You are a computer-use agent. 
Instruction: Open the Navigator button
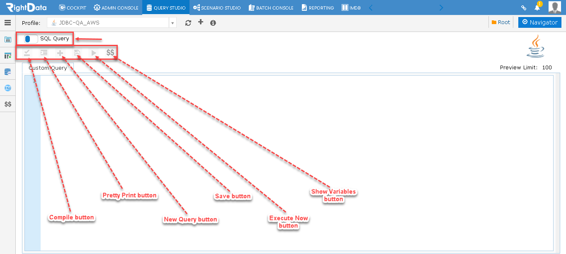(x=540, y=22)
